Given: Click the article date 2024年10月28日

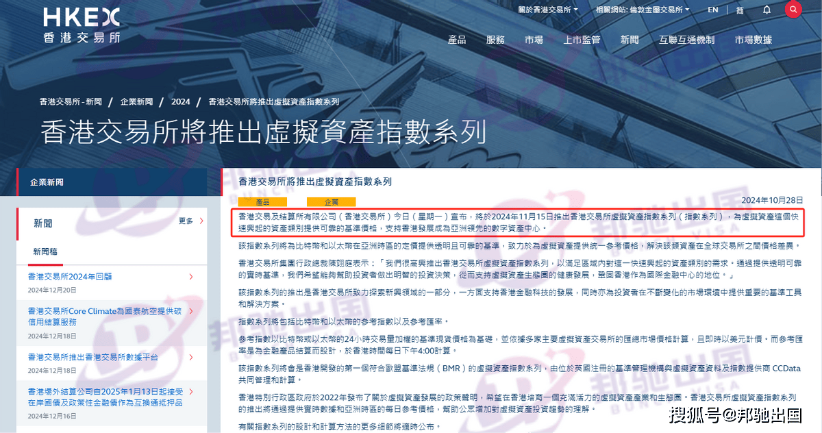Looking at the screenshot, I should tap(772, 200).
